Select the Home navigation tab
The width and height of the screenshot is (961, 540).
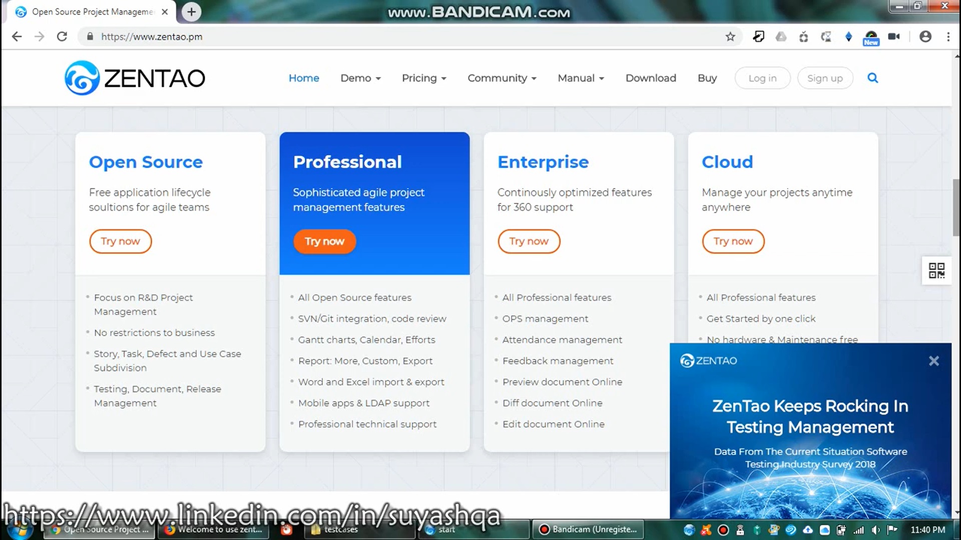pos(304,78)
